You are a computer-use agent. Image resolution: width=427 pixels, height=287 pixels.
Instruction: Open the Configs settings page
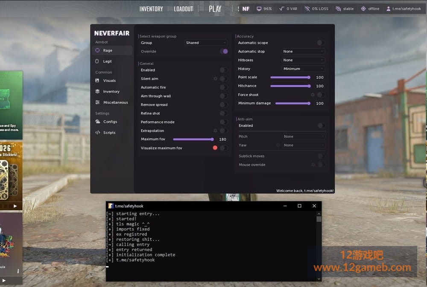tap(112, 122)
